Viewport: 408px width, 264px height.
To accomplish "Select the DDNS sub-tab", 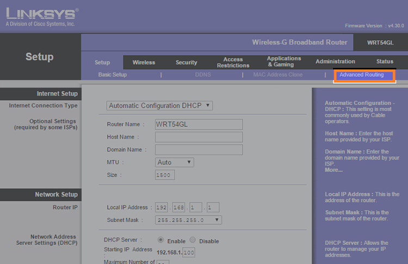I will (203, 75).
